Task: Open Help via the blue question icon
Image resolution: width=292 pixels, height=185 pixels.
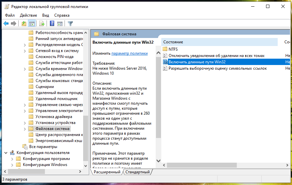Action: tap(52, 23)
